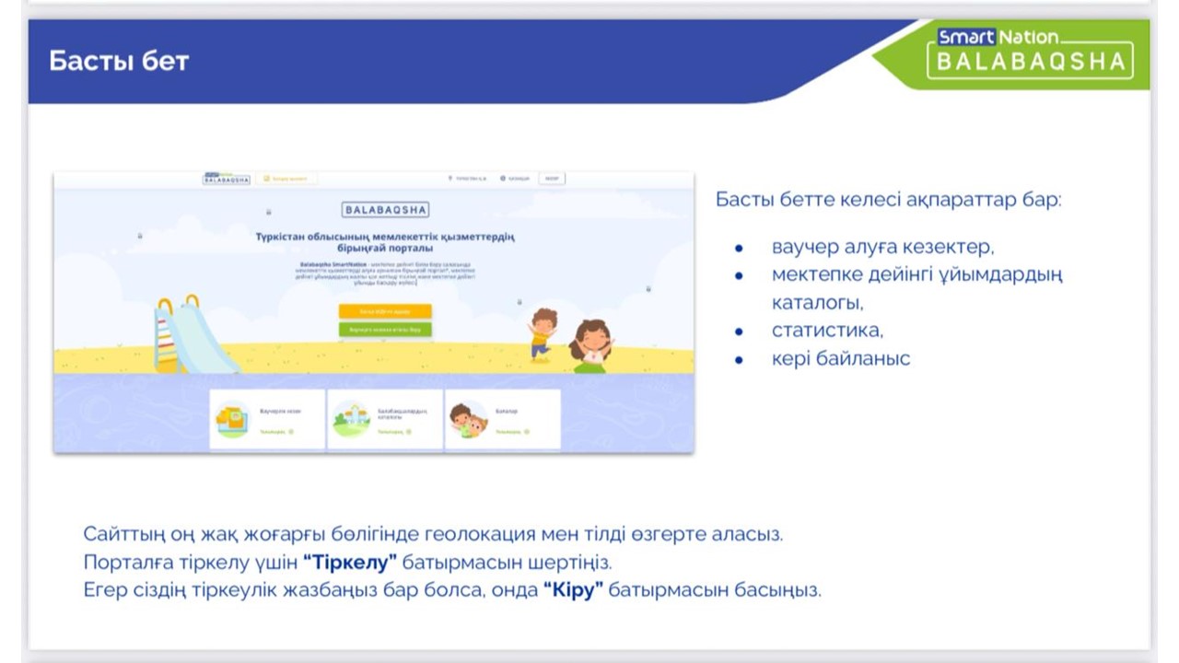Open the green link in voucher queue card

click(275, 431)
